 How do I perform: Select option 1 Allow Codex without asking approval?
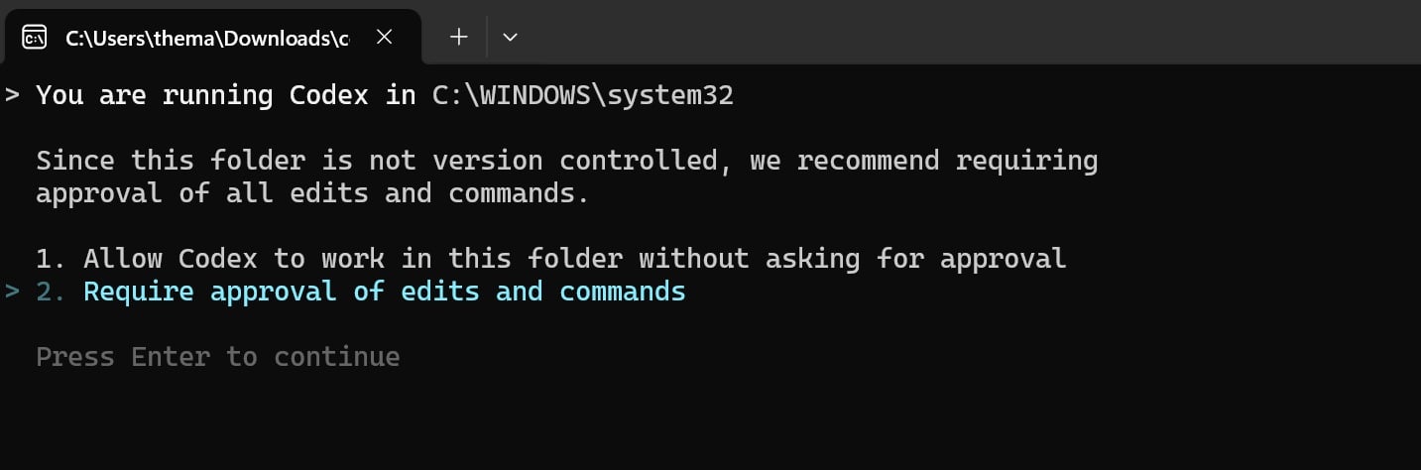[574, 259]
